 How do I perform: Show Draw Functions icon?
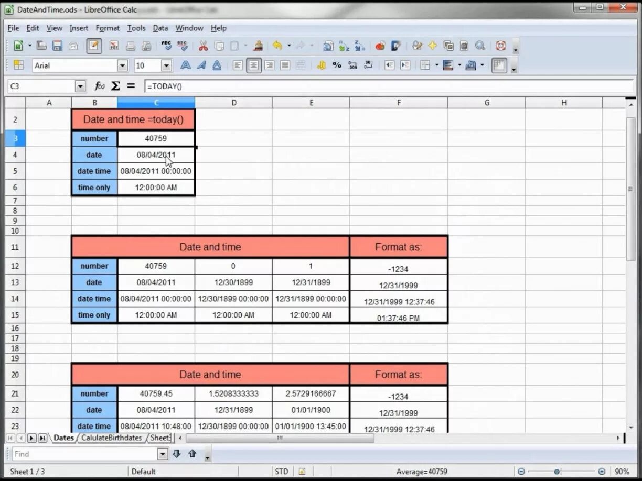tap(396, 46)
